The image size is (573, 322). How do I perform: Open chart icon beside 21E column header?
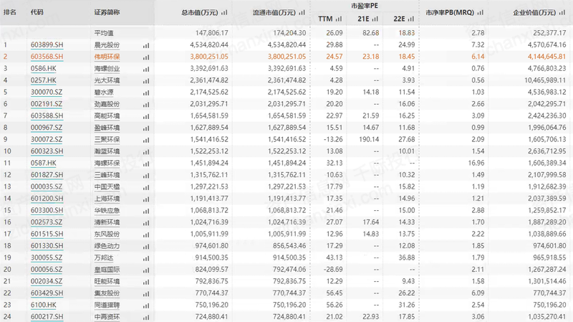(375, 19)
